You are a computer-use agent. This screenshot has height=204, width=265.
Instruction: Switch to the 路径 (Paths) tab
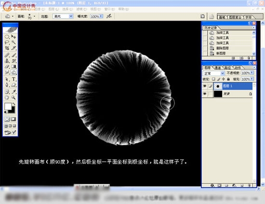[227, 68]
